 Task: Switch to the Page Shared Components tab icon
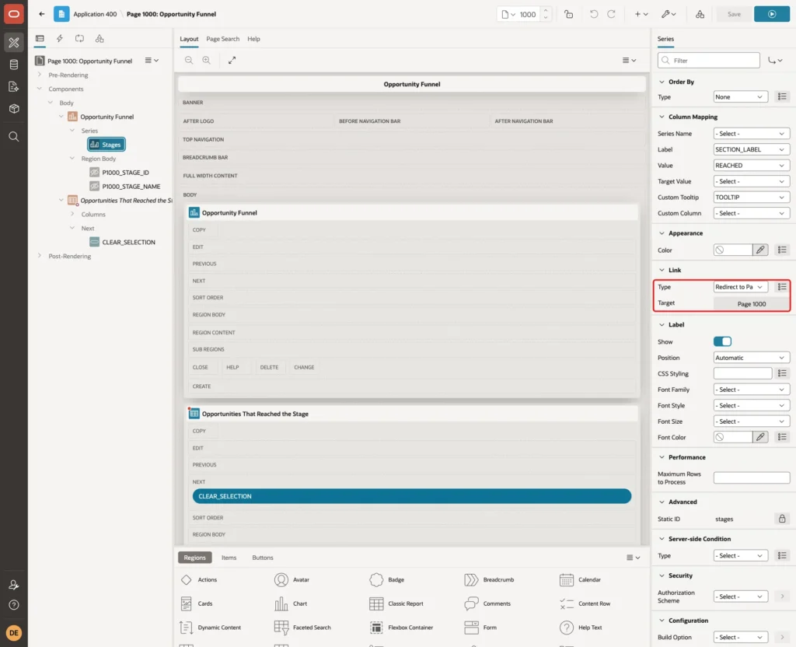point(99,39)
